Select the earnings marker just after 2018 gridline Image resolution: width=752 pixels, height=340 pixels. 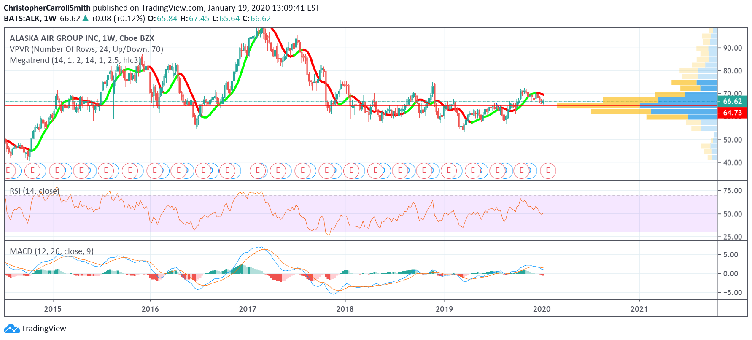(x=351, y=171)
